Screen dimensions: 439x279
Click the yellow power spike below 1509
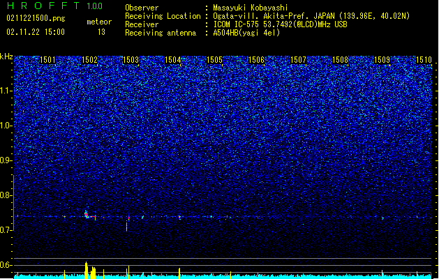[x=382, y=275]
